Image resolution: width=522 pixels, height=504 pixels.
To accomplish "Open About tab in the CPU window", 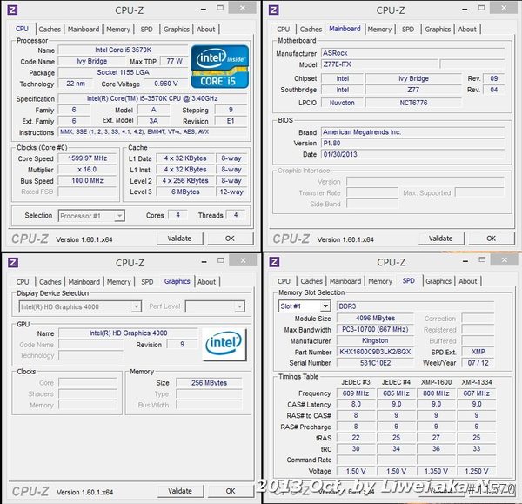I will point(205,30).
